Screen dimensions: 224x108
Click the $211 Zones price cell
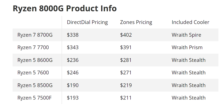pos(126,98)
